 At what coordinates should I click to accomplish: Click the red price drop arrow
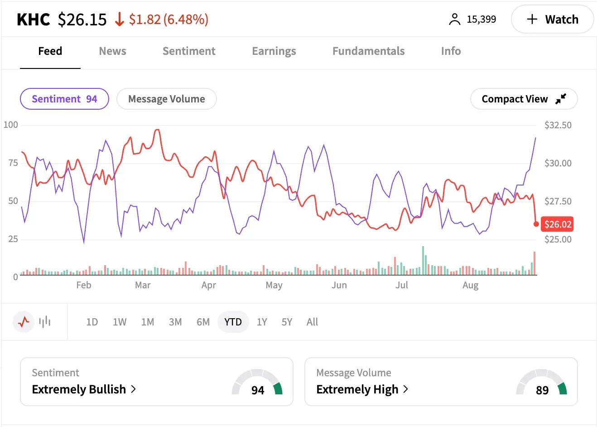point(119,19)
